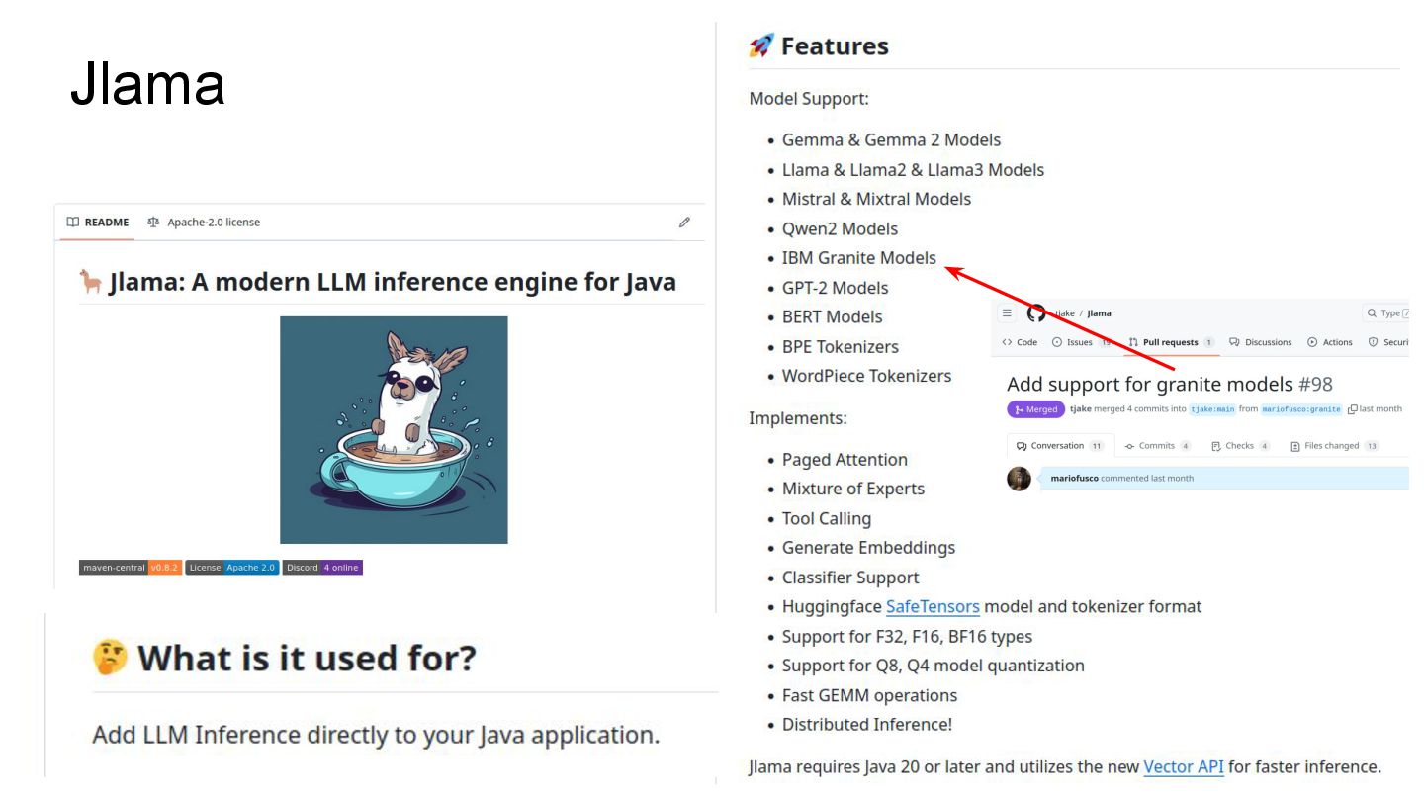The width and height of the screenshot is (1424, 801).
Task: Open the Vector API link
Action: tap(1184, 766)
